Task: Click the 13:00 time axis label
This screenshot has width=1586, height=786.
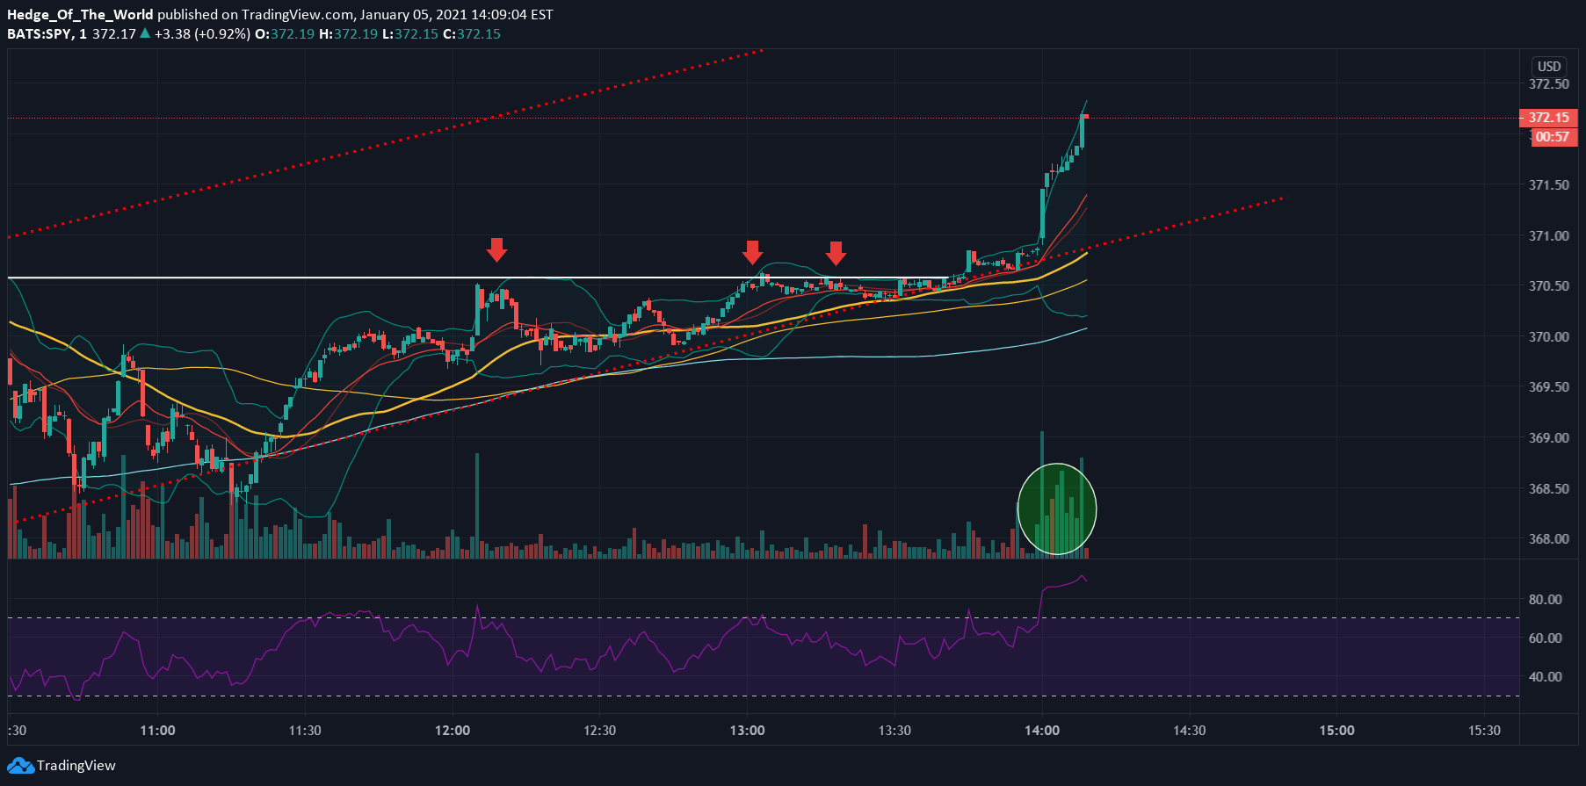Action: click(747, 731)
